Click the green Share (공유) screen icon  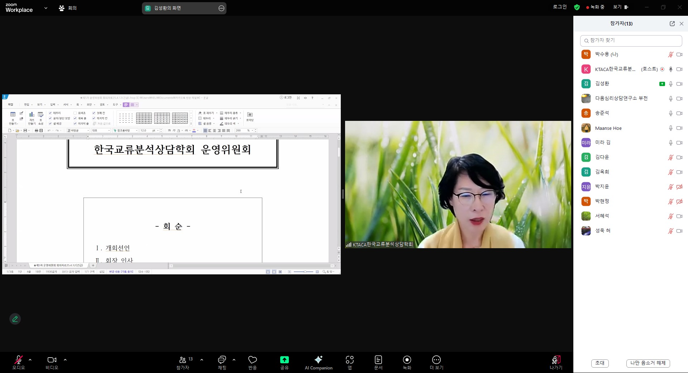(x=284, y=360)
